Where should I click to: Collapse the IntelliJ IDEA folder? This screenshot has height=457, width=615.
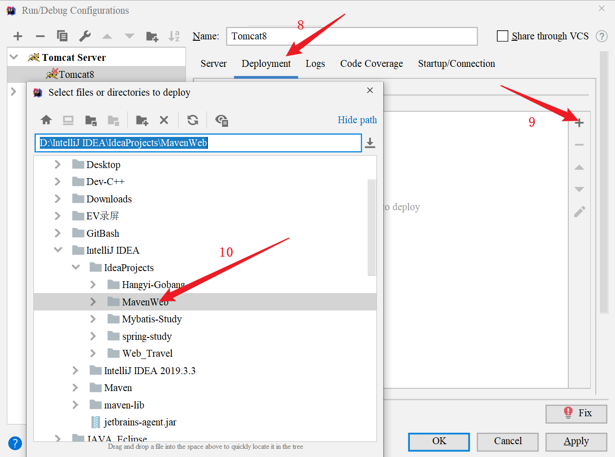click(58, 250)
